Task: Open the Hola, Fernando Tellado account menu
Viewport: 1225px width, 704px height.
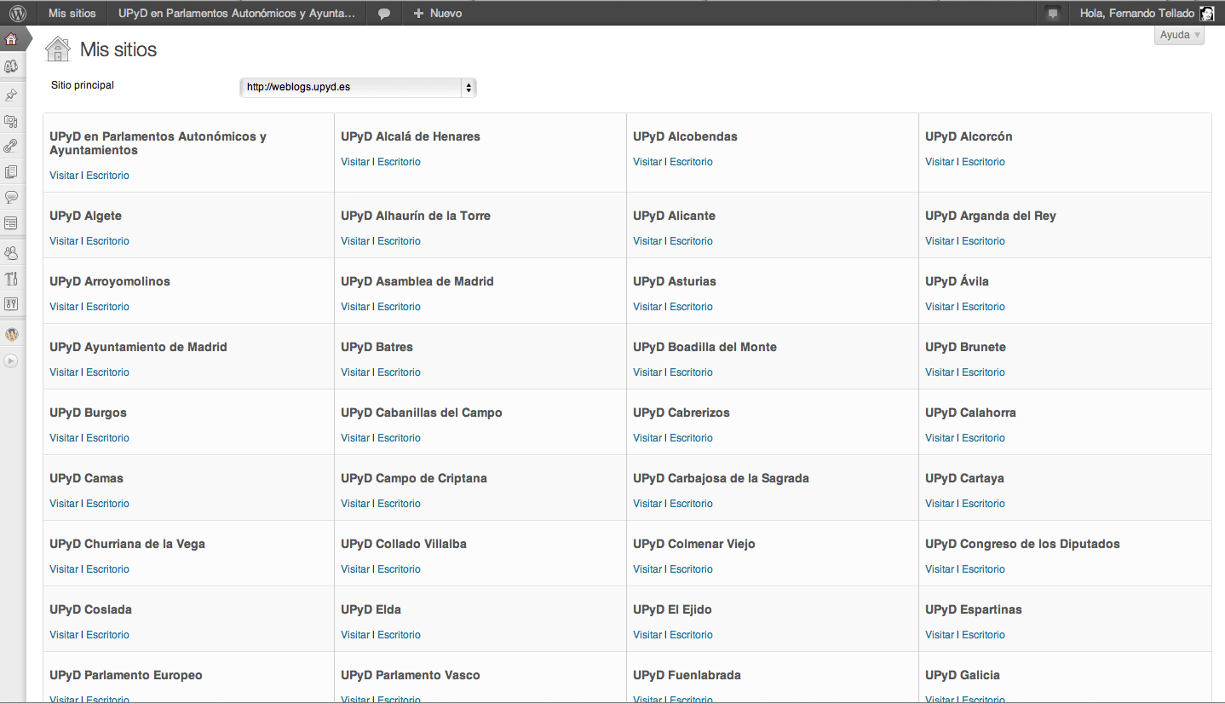Action: pyautogui.click(x=1136, y=14)
